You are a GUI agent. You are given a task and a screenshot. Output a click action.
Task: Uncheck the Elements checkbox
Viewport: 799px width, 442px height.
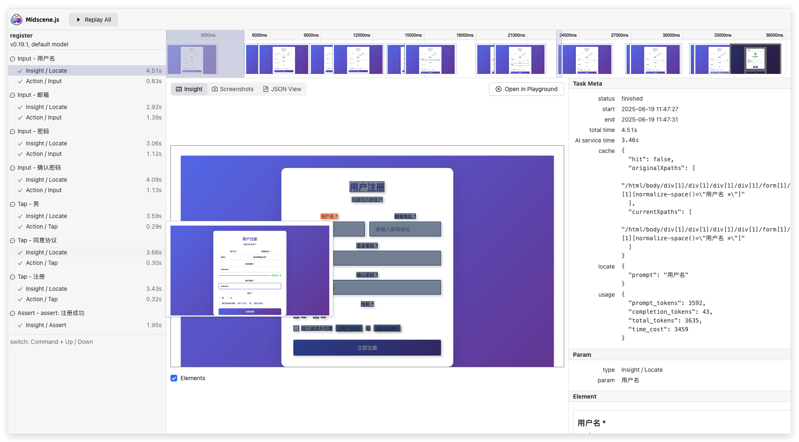(x=174, y=378)
